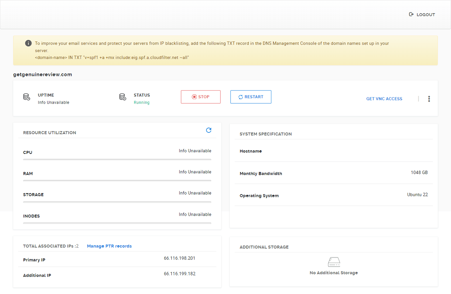Click the Storage usage bar

tap(117, 202)
